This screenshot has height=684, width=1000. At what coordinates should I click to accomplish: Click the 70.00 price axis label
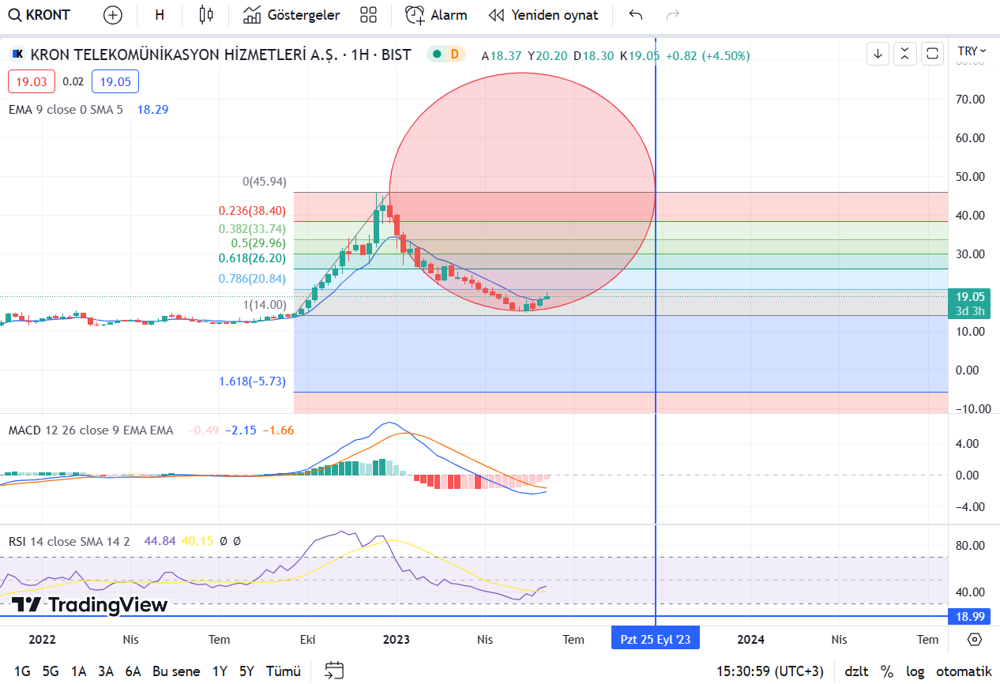tap(969, 100)
